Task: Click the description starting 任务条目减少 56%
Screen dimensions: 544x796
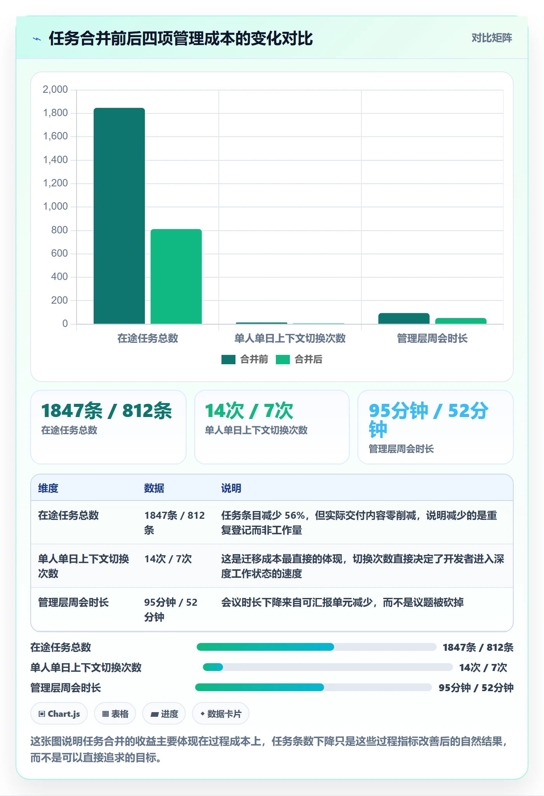Action: click(x=359, y=523)
